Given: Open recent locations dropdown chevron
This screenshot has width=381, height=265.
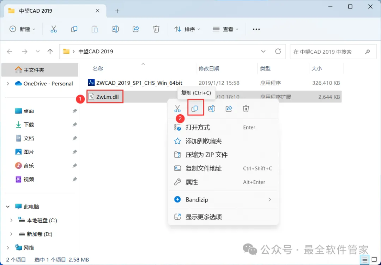Looking at the screenshot, I should point(38,52).
